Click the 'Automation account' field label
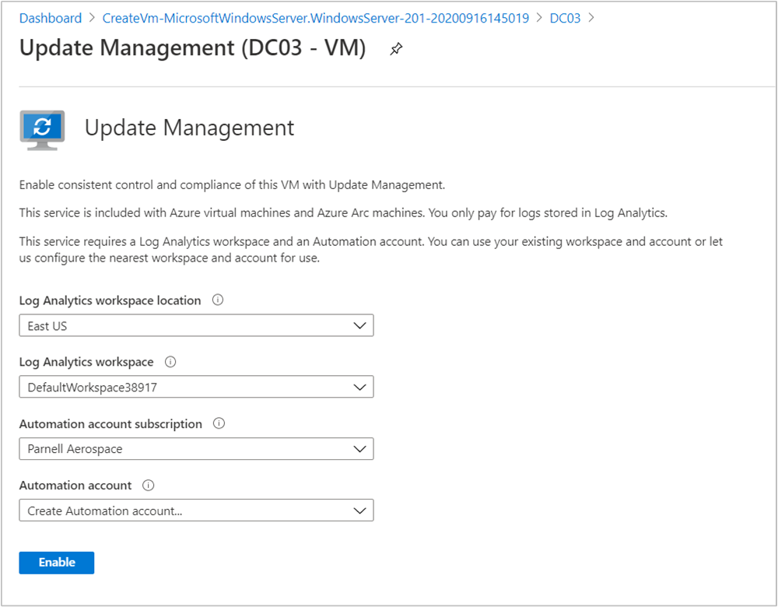The image size is (778, 607). 75,486
